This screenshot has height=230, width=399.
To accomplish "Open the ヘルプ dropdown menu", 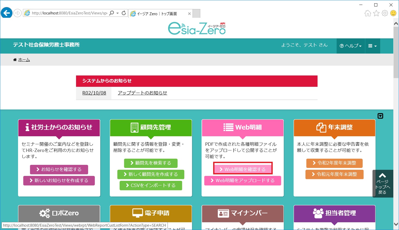I will (351, 46).
